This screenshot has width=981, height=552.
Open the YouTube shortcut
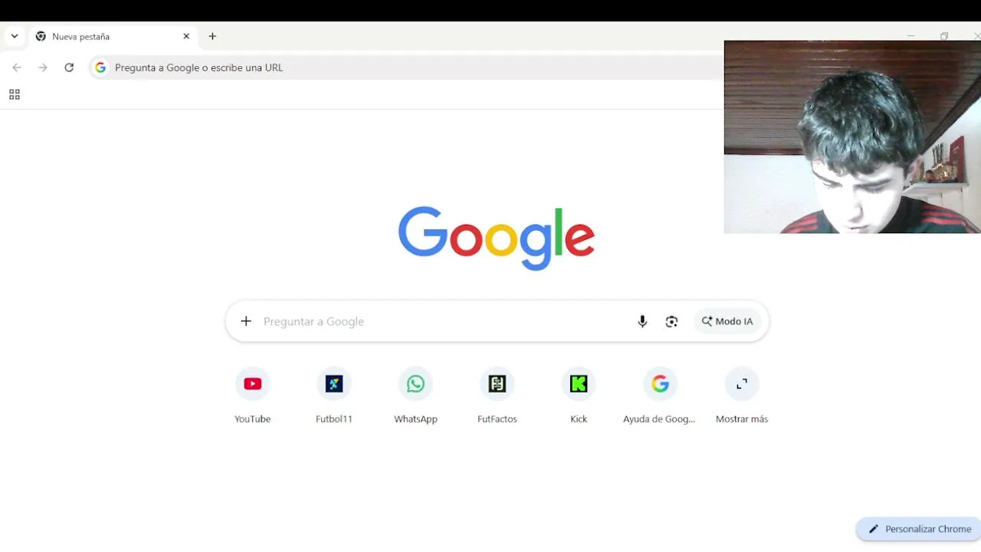pyautogui.click(x=253, y=396)
